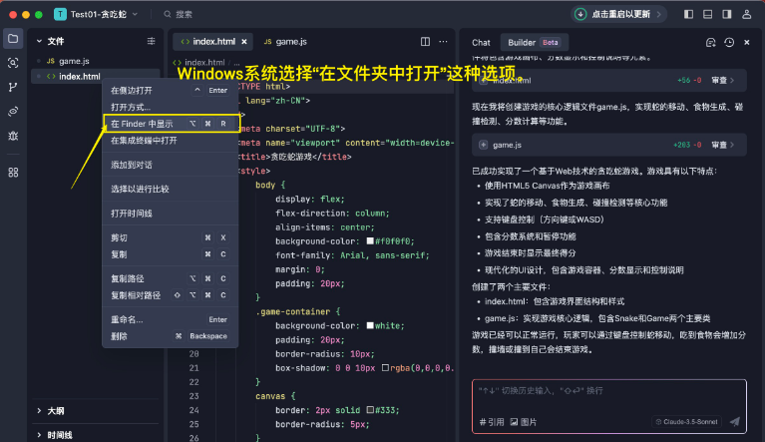Click 审查 review link for game.js
Image resolution: width=765 pixels, height=442 pixels.
click(721, 145)
